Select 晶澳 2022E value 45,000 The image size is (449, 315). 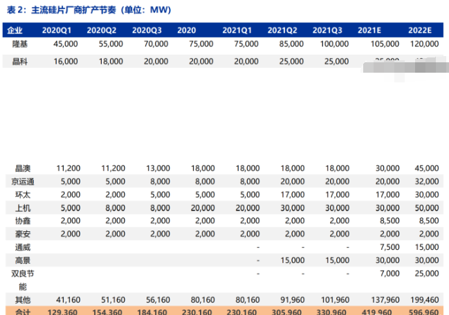click(427, 168)
